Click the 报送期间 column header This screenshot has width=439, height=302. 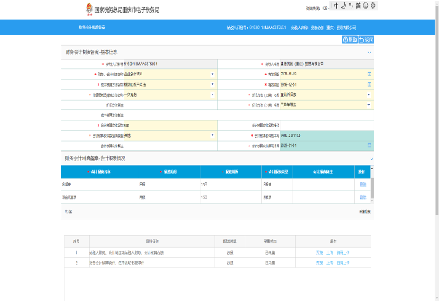pos(169,171)
